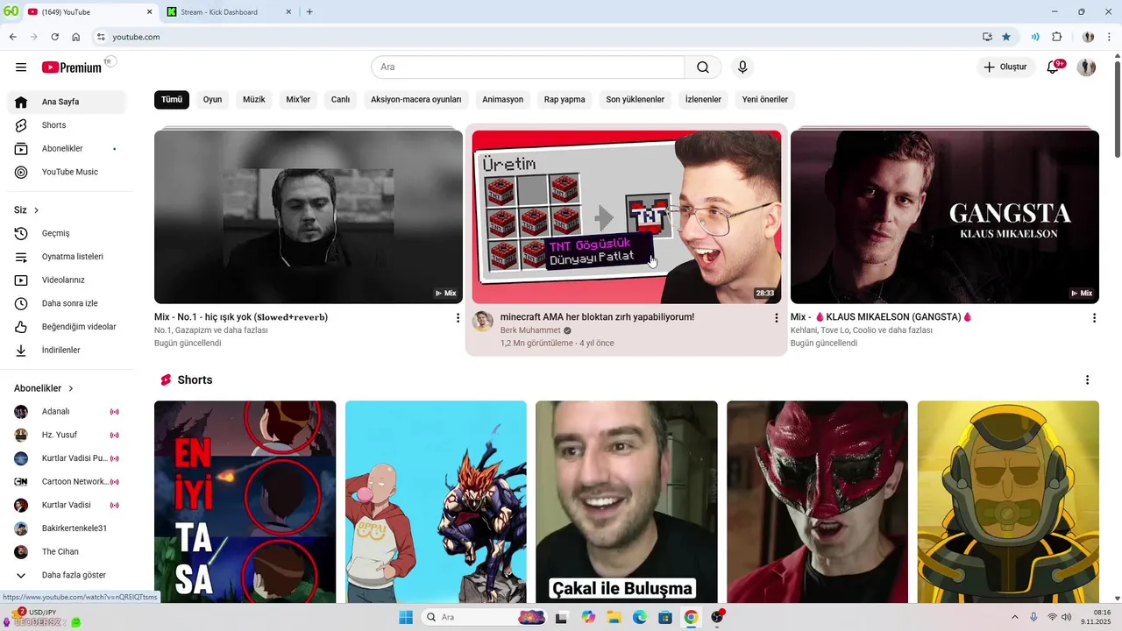This screenshot has width=1122, height=631.
Task: Select the Tümü filter chip
Action: coord(172,100)
